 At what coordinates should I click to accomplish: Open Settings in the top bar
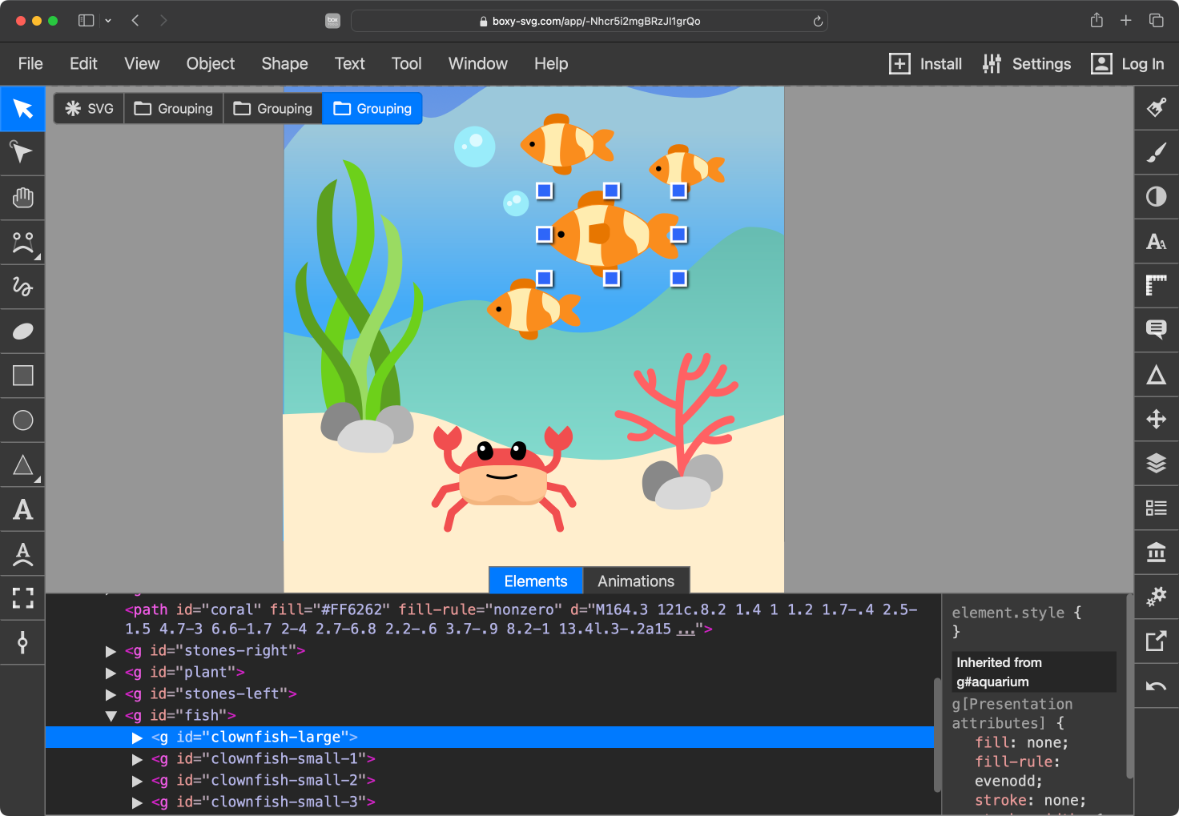(x=1027, y=64)
